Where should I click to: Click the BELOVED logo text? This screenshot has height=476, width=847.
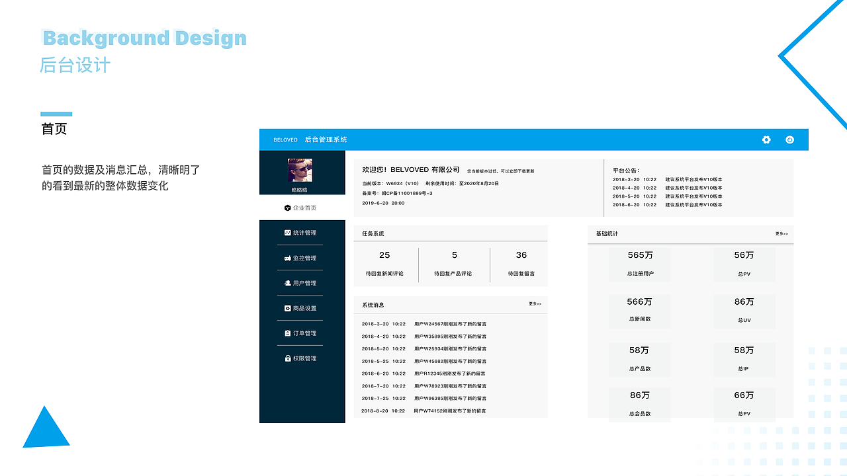[286, 140]
